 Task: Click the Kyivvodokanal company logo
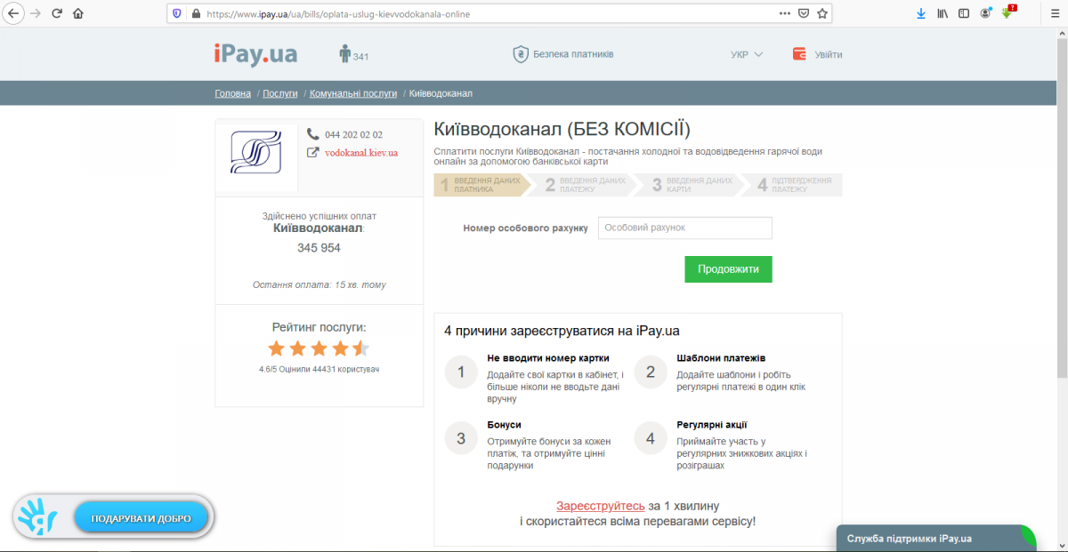click(256, 151)
